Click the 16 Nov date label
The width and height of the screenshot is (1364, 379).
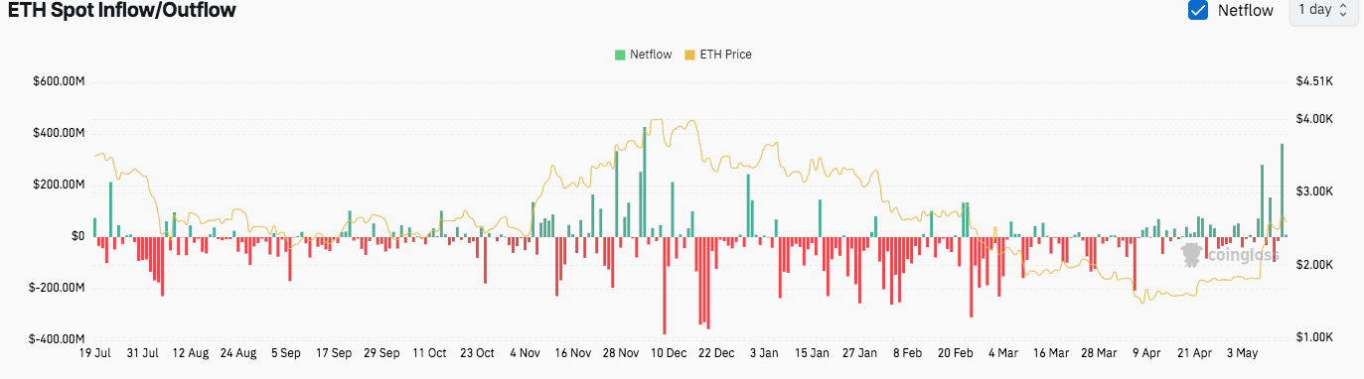(572, 352)
